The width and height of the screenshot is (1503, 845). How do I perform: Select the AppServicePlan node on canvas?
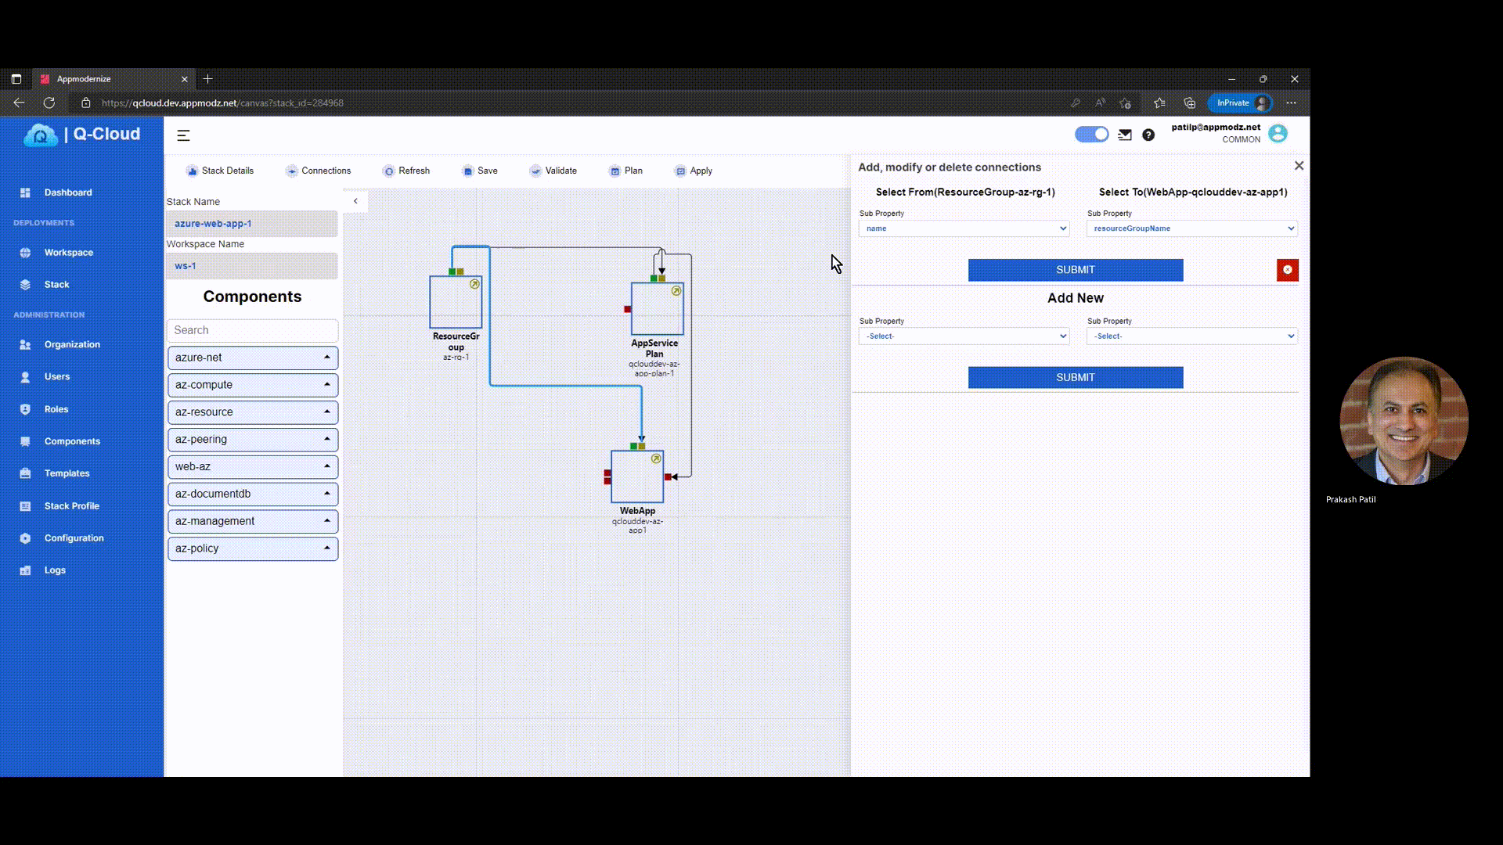pyautogui.click(x=658, y=309)
